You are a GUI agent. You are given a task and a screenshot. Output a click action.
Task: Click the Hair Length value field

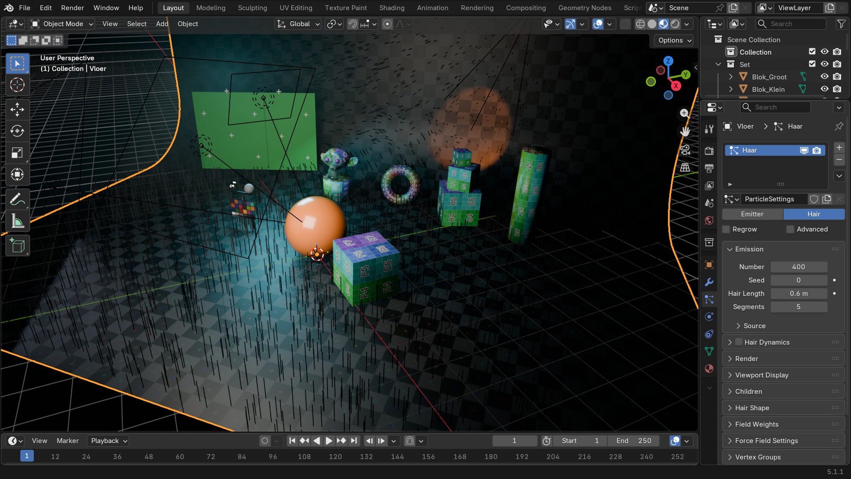(x=799, y=294)
